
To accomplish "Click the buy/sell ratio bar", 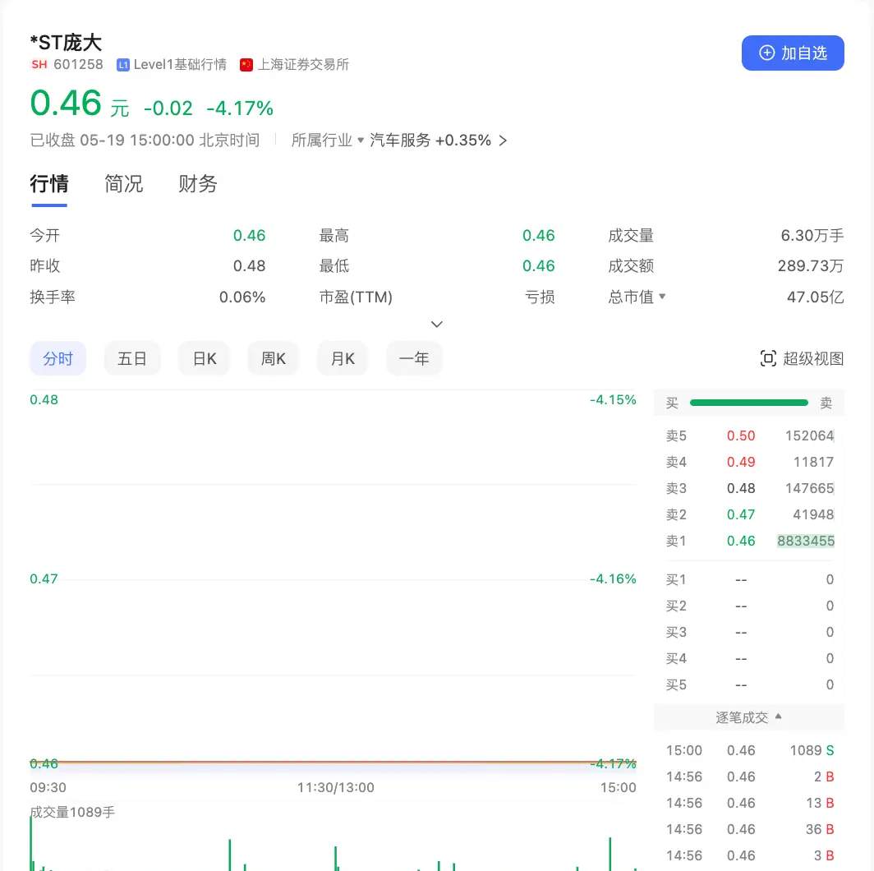I will [x=748, y=403].
